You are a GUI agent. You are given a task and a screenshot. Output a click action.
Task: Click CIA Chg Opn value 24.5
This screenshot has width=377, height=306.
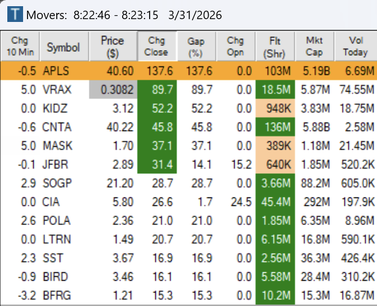tap(241, 202)
